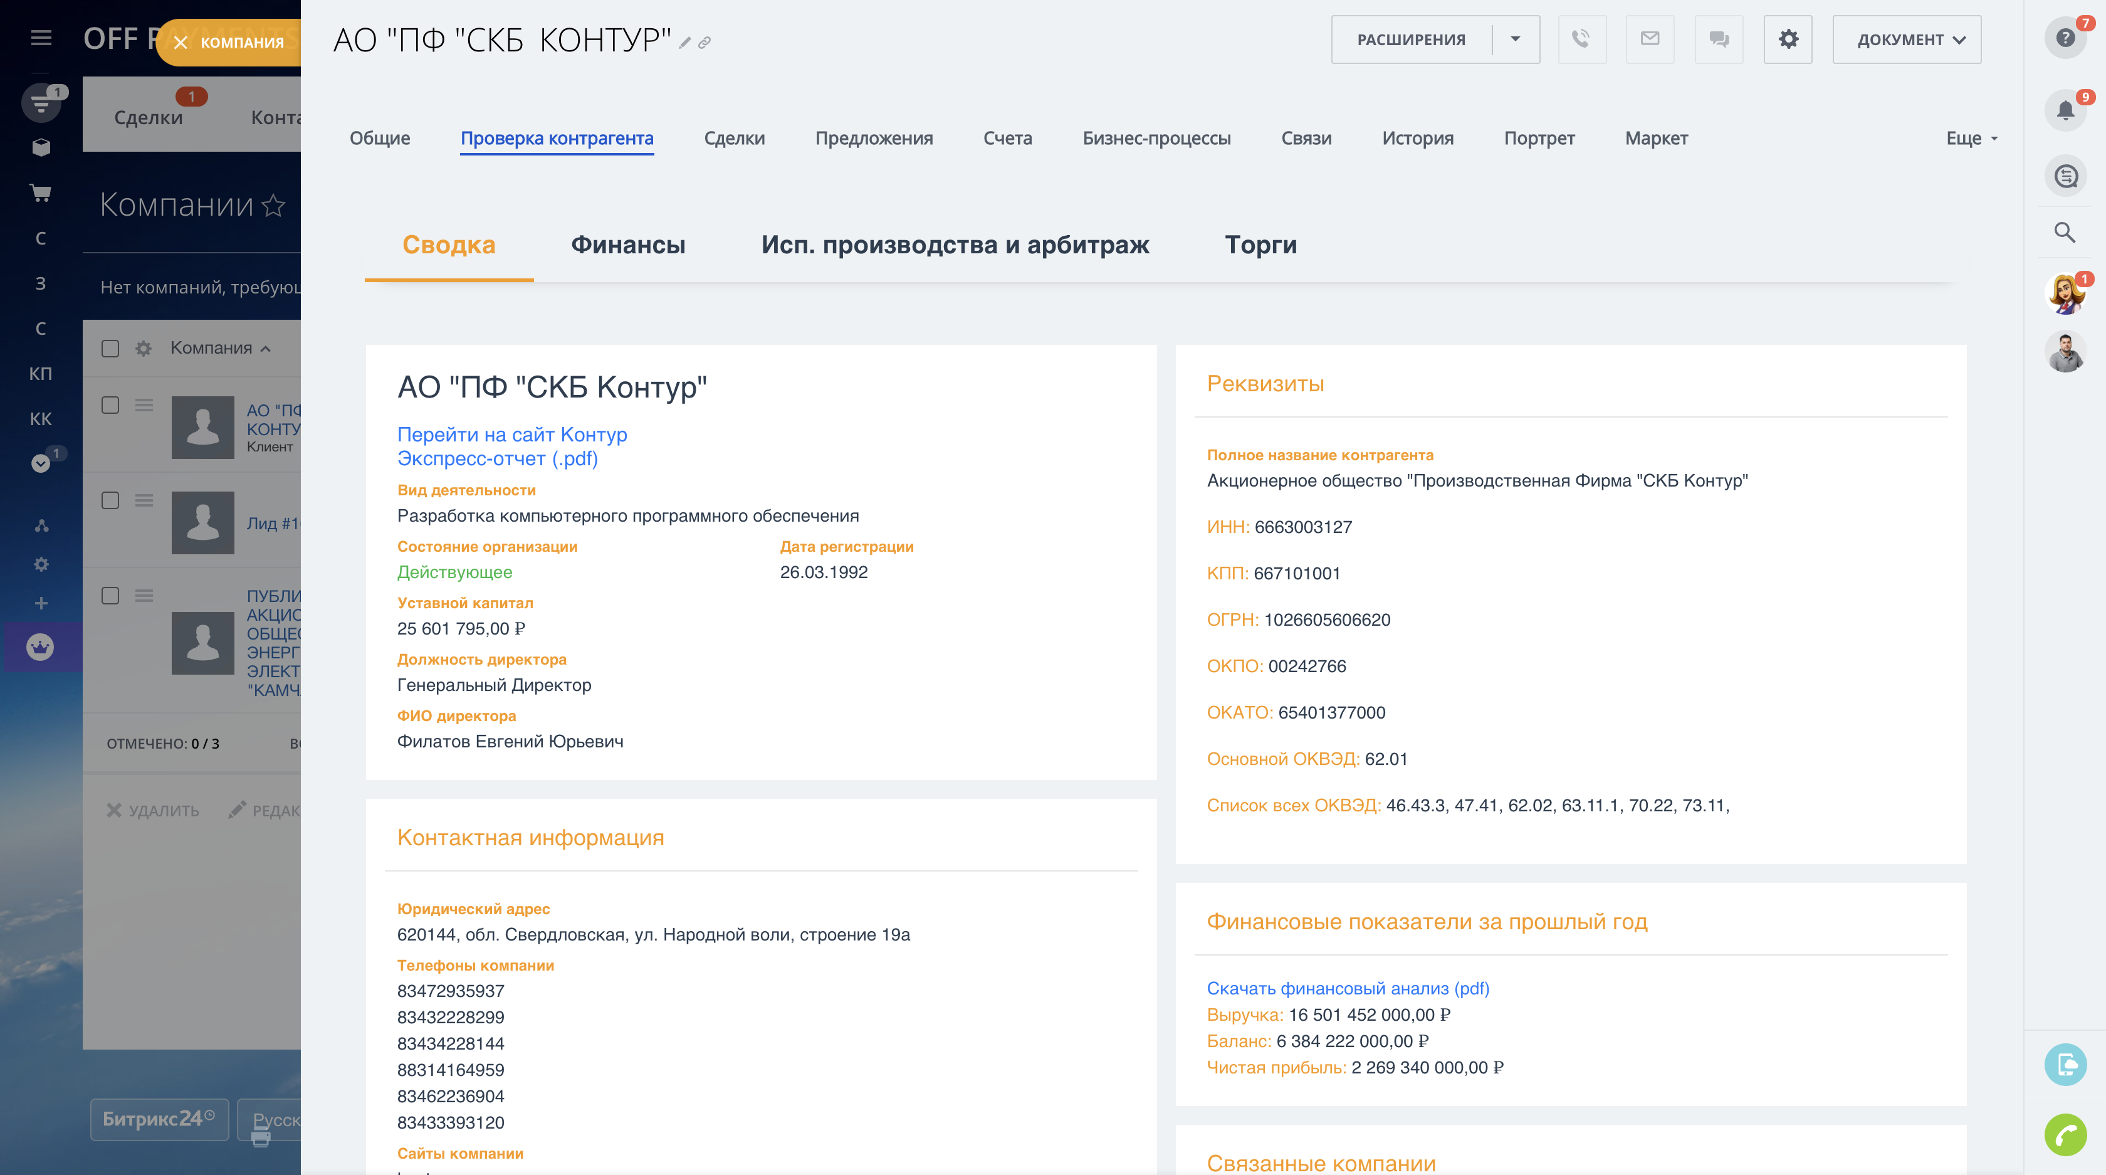
Task: Expand the Еще menu on the tab bar
Action: click(x=1971, y=138)
